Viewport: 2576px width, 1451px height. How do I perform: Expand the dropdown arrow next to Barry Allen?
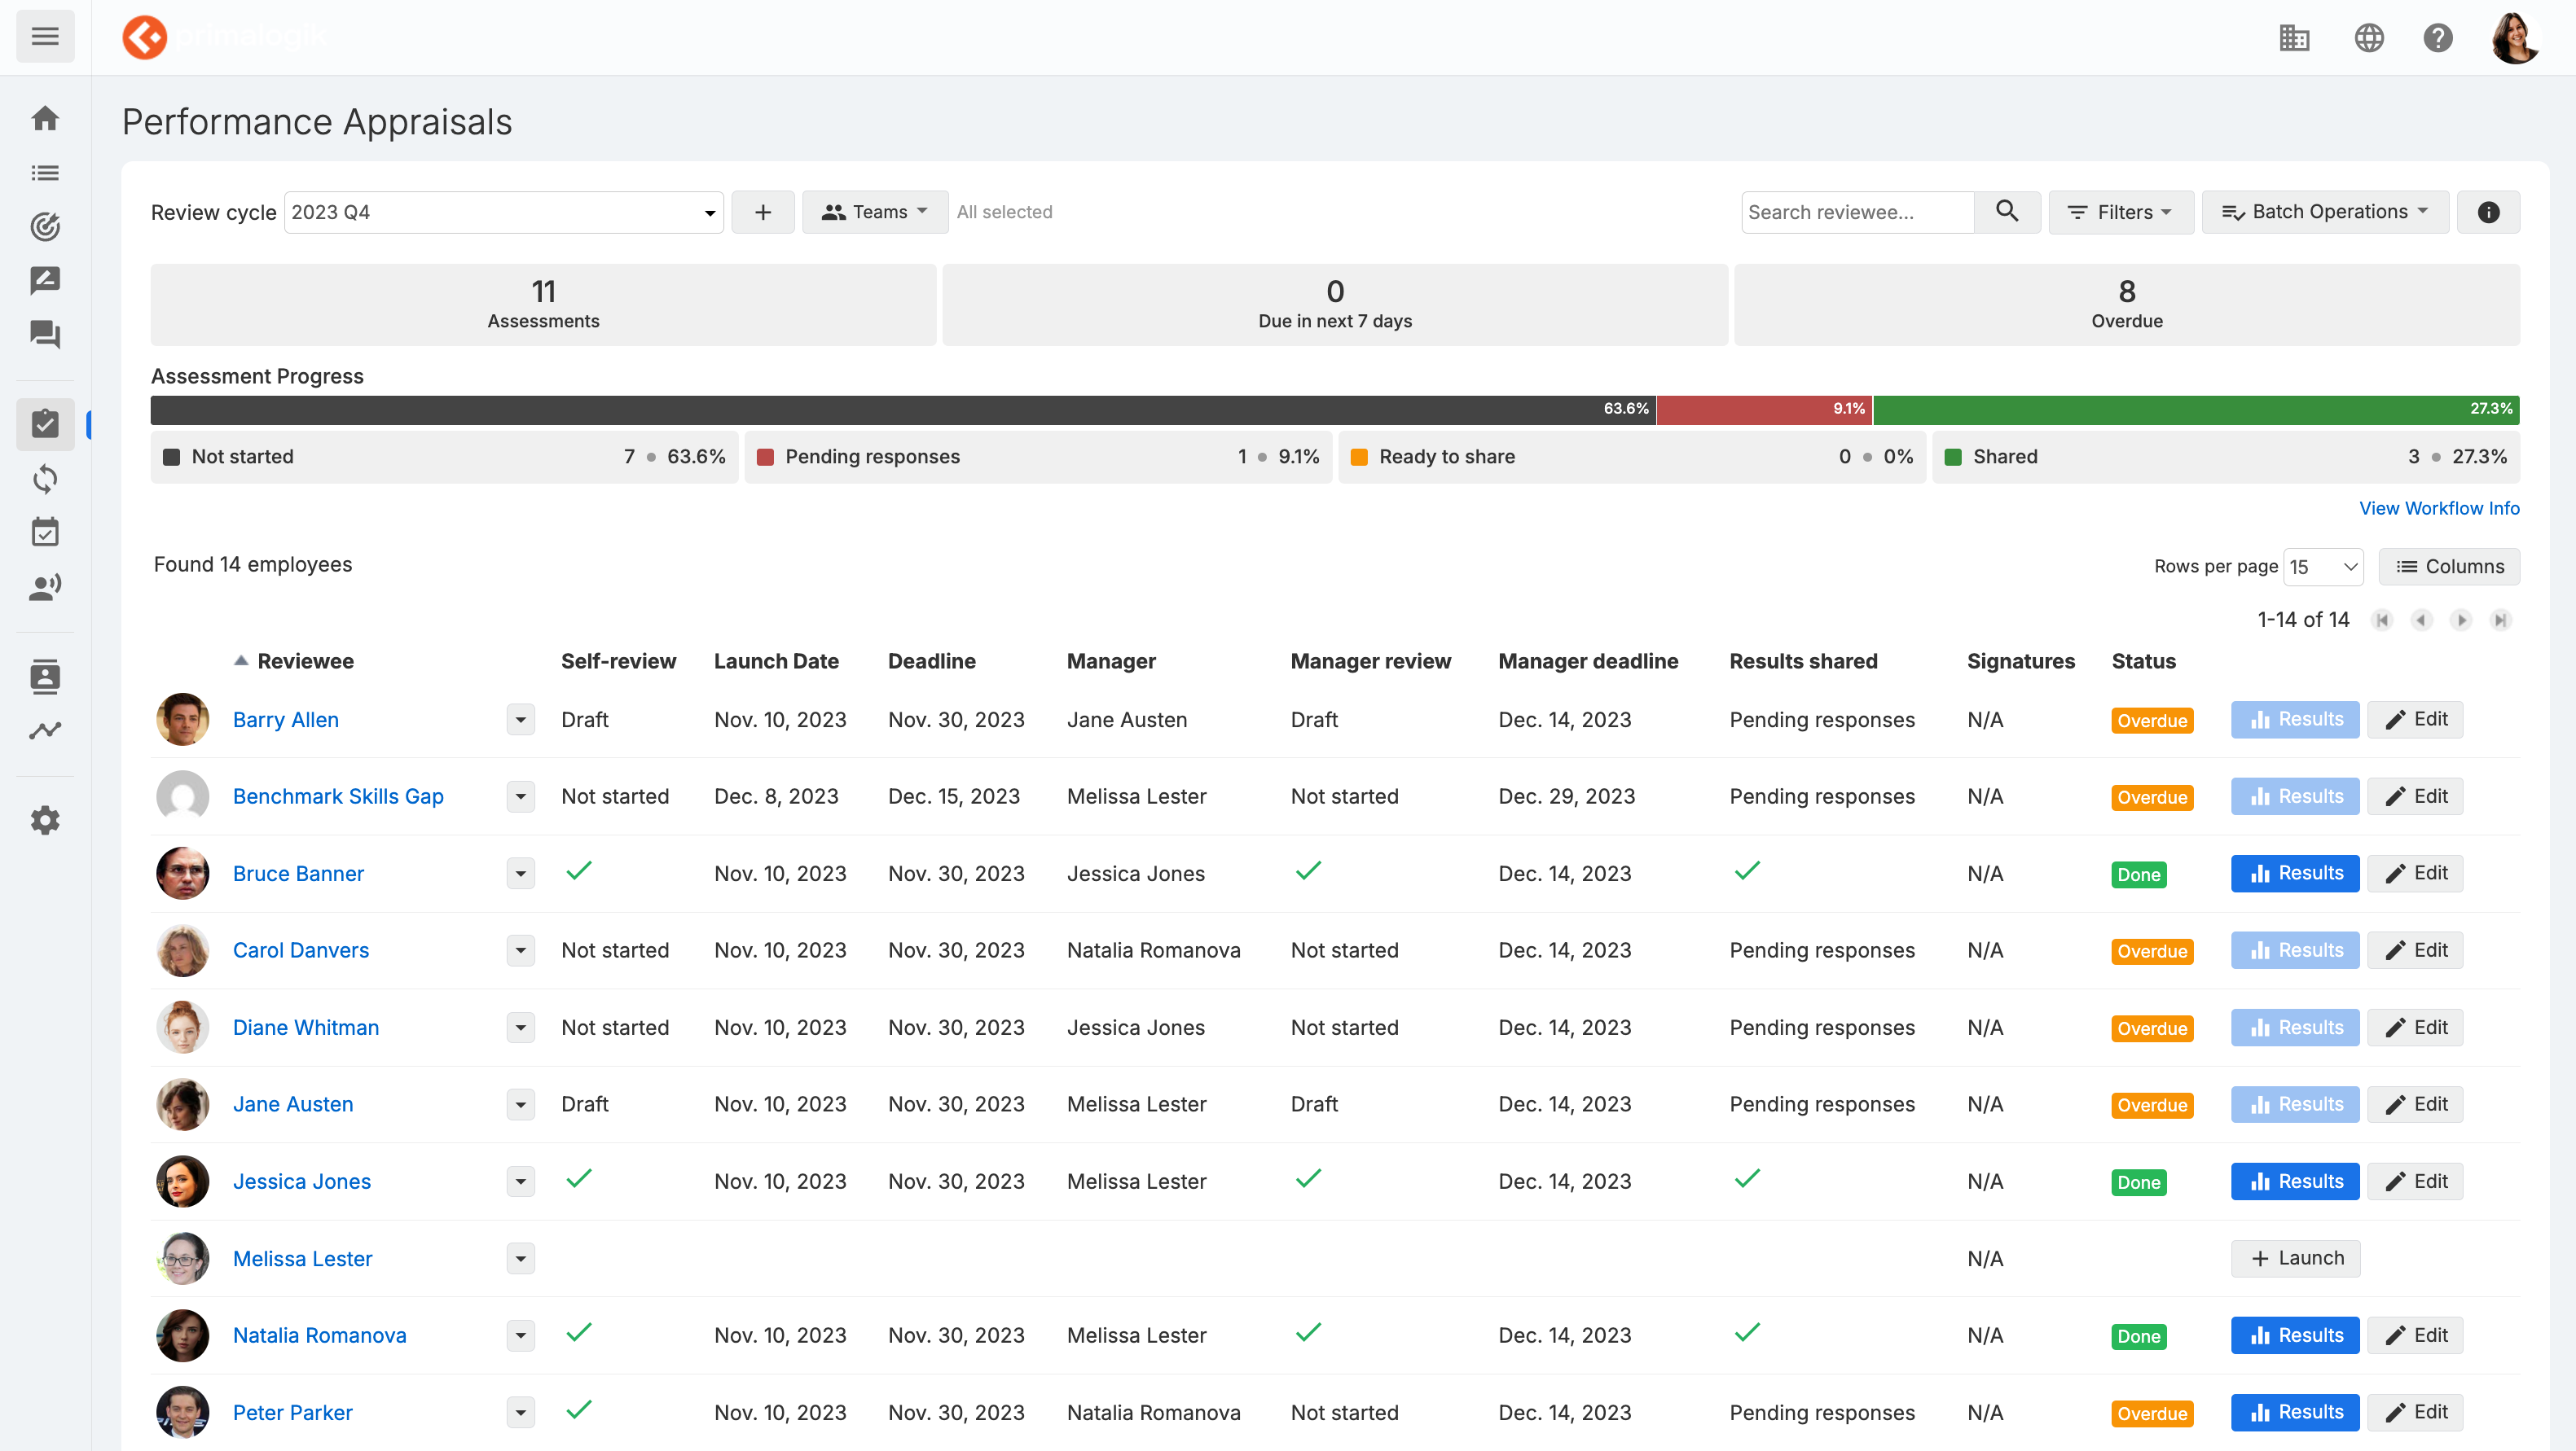click(x=520, y=720)
